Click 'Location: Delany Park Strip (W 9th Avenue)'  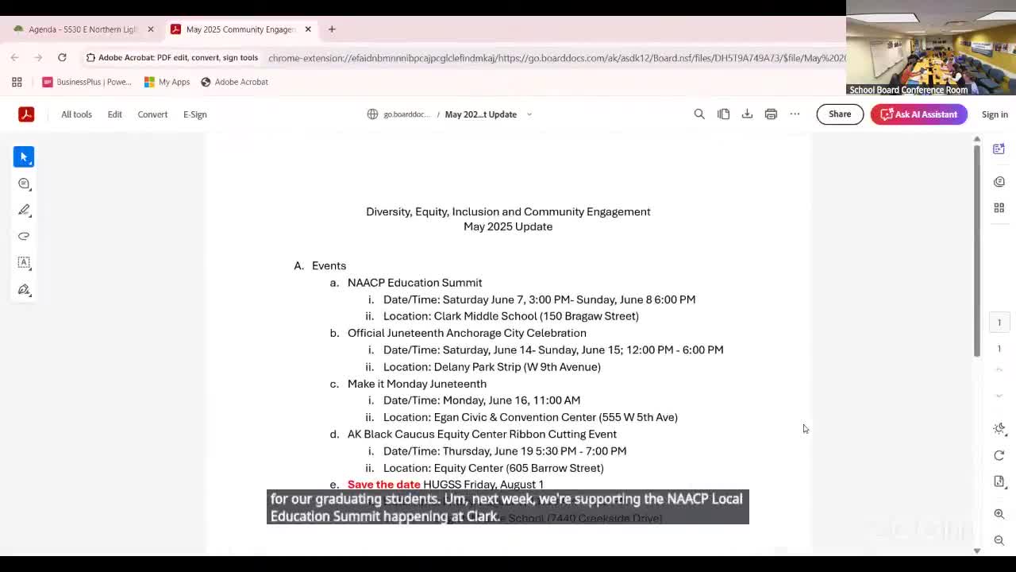[x=491, y=367]
